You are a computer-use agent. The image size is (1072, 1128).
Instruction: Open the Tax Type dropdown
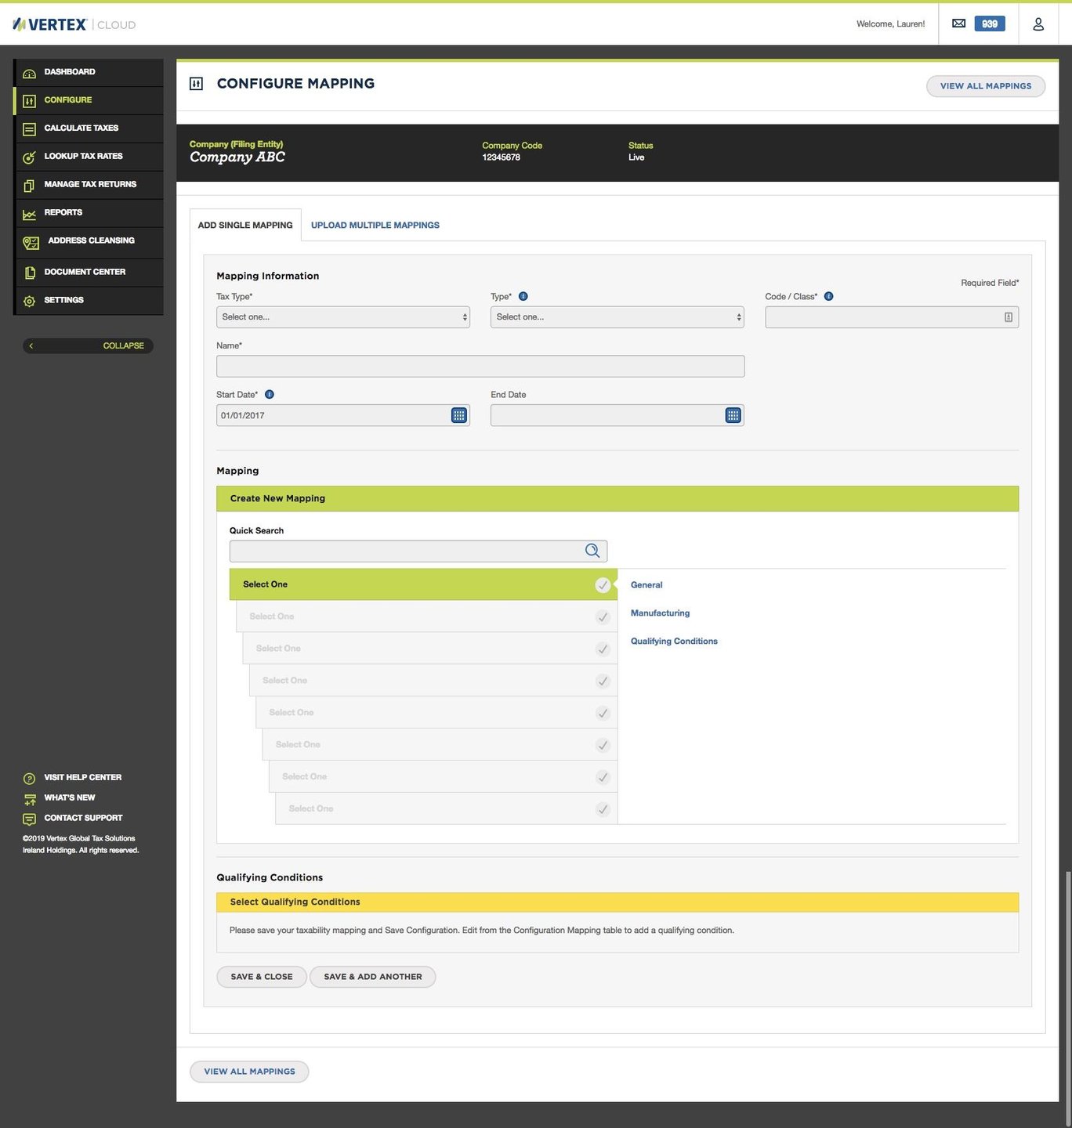point(343,317)
